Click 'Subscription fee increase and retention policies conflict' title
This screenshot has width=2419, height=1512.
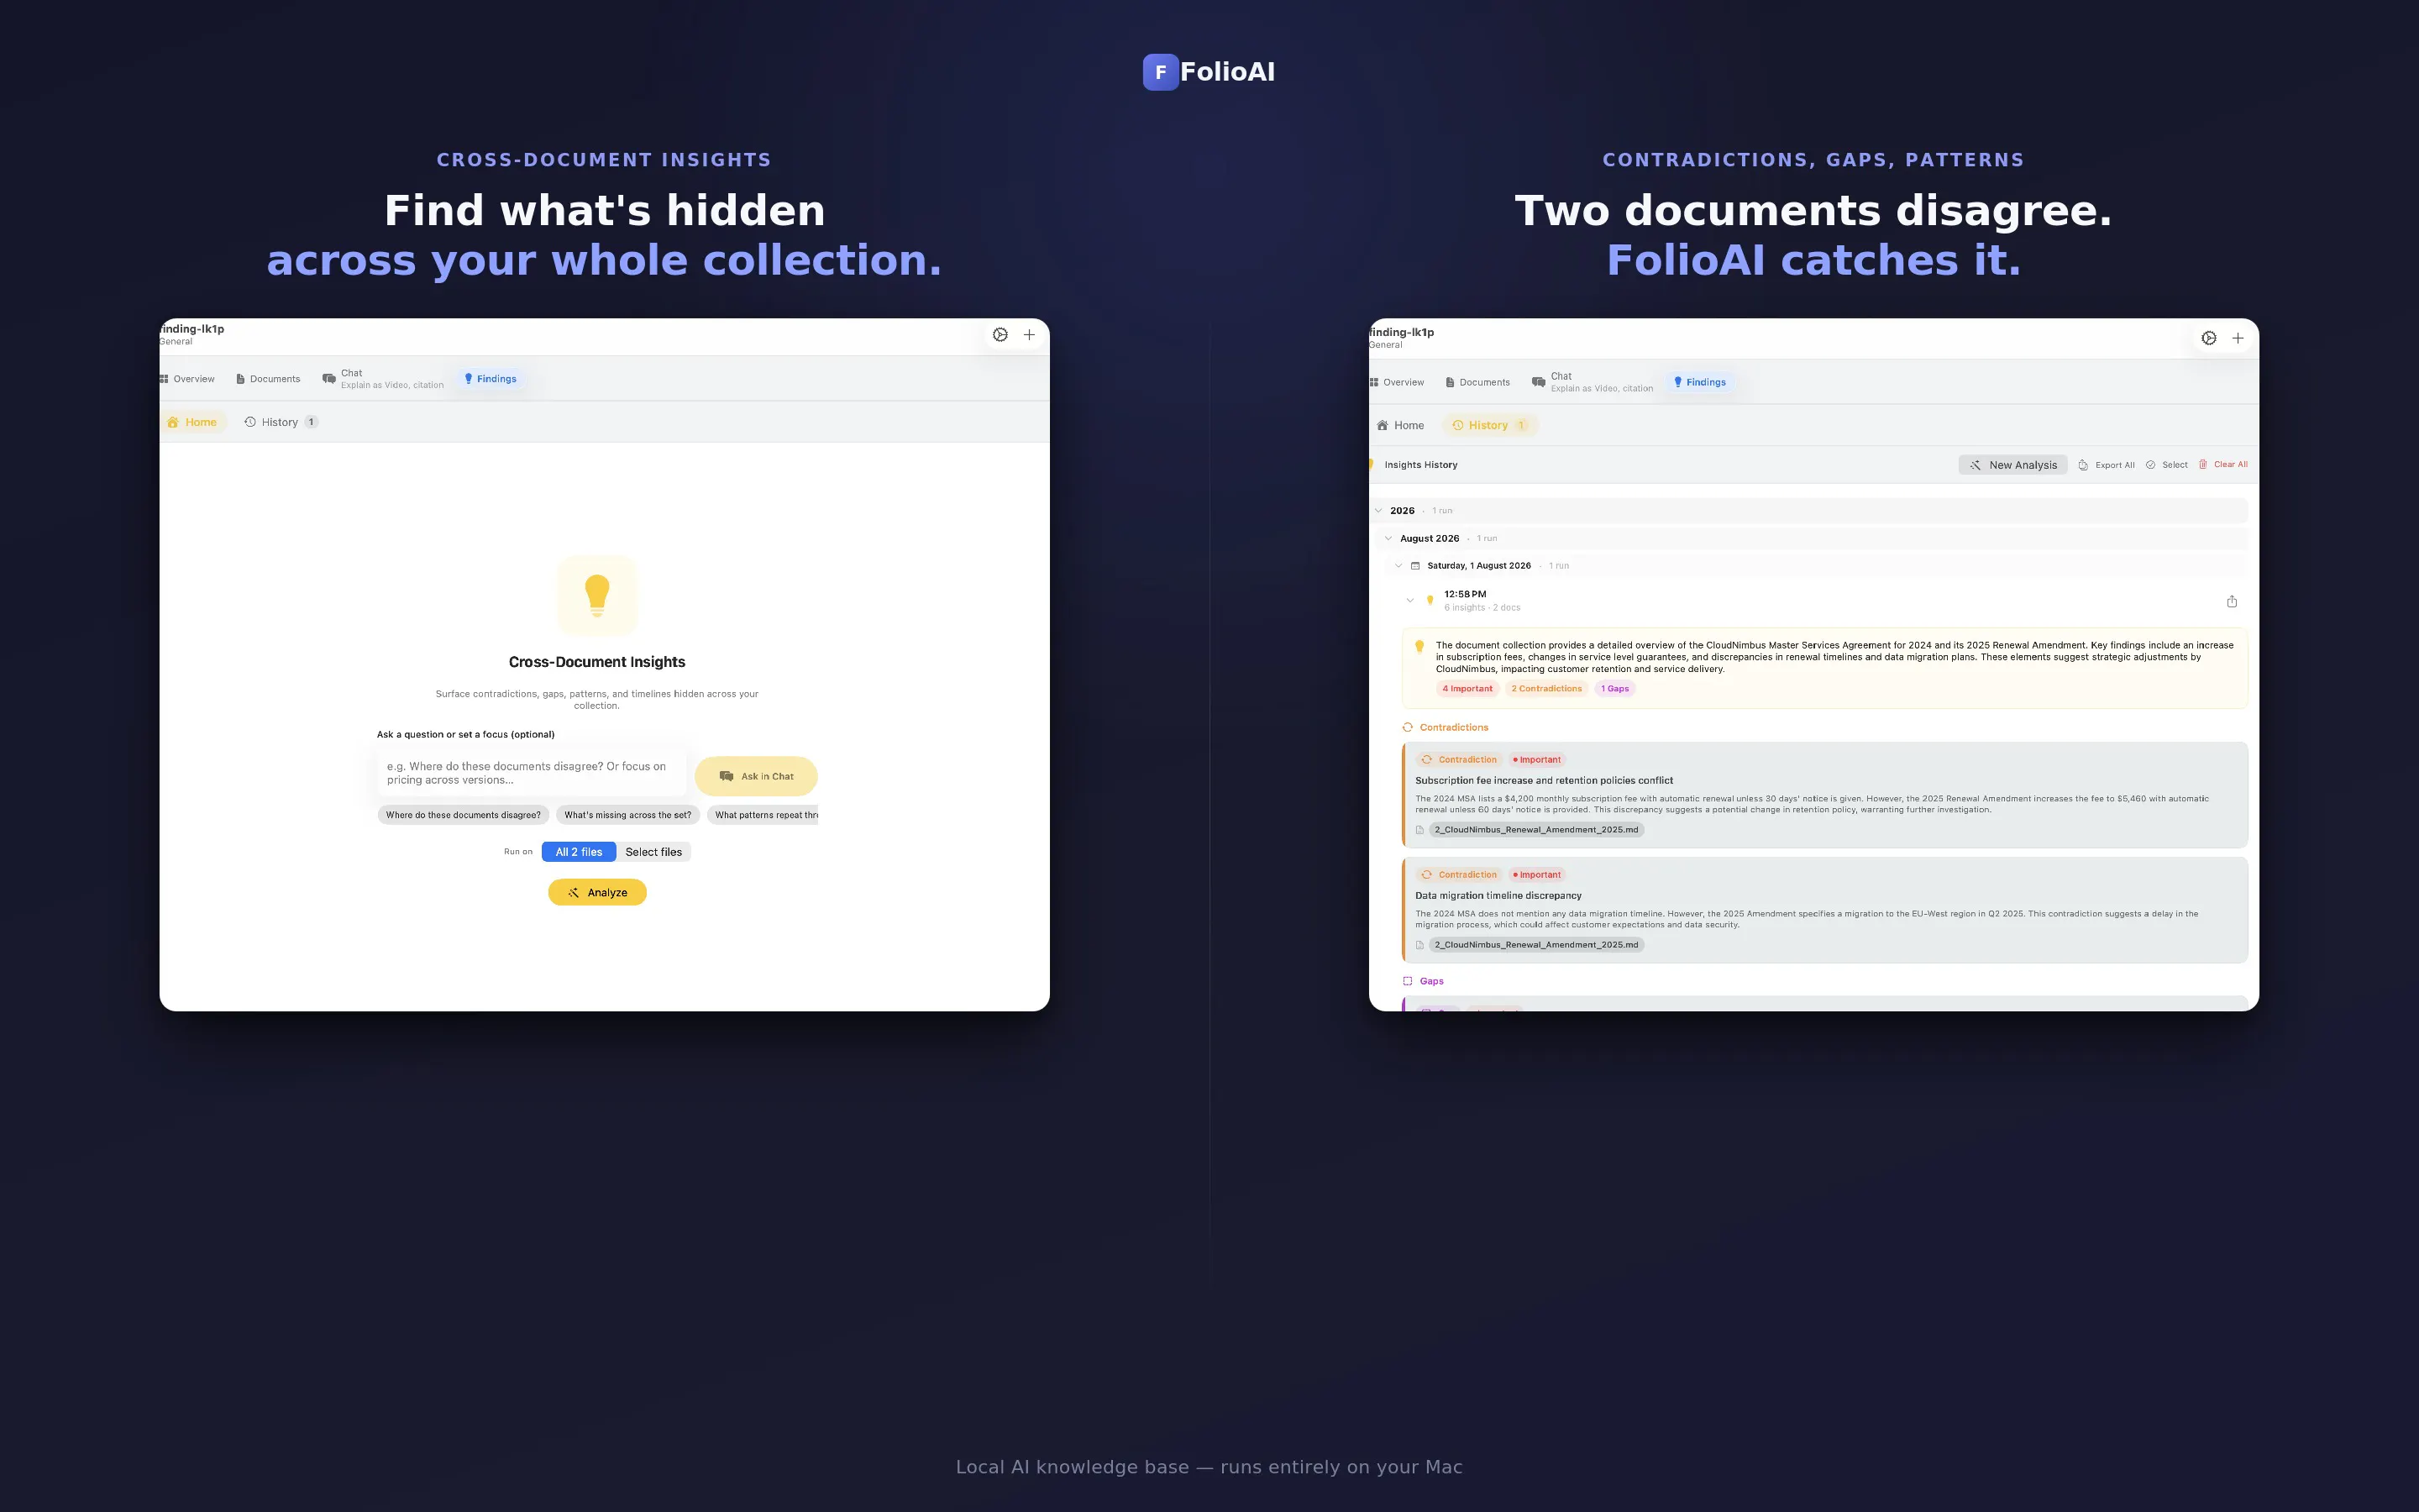tap(1543, 781)
